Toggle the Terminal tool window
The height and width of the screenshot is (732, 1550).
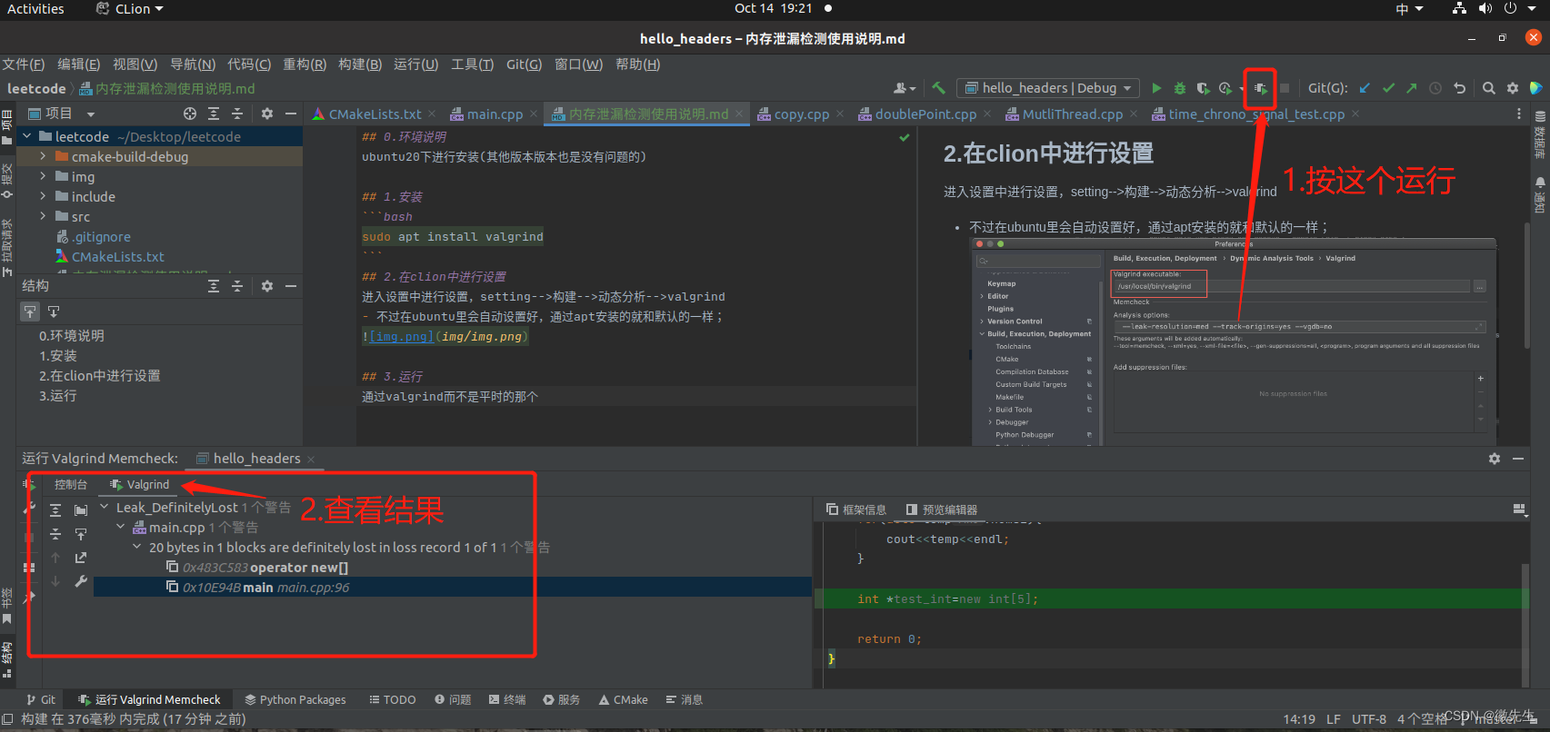tap(507, 700)
